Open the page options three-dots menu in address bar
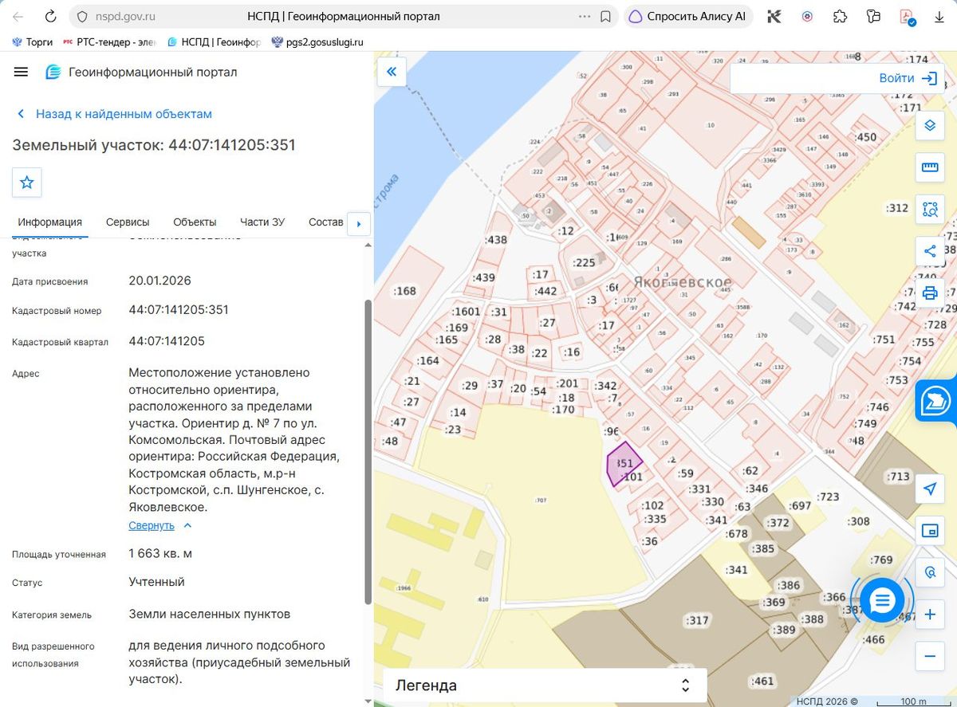957x707 pixels. [585, 16]
